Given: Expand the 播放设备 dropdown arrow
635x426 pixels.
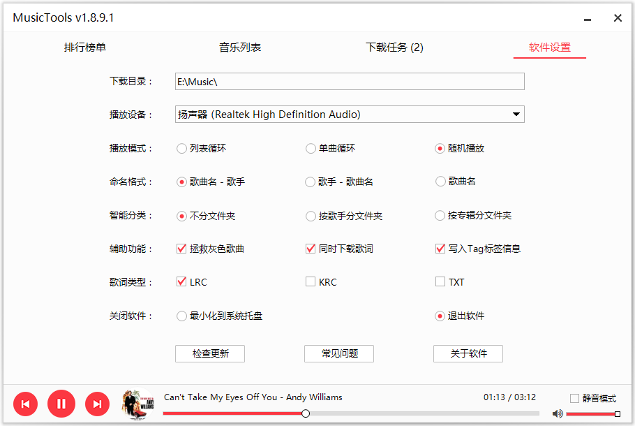Looking at the screenshot, I should [516, 115].
